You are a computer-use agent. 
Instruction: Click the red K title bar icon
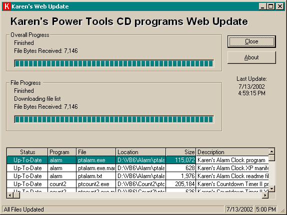coord(7,6)
